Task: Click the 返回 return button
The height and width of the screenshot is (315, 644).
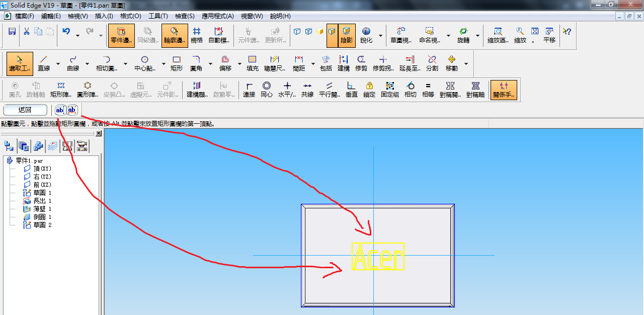Action: click(25, 110)
